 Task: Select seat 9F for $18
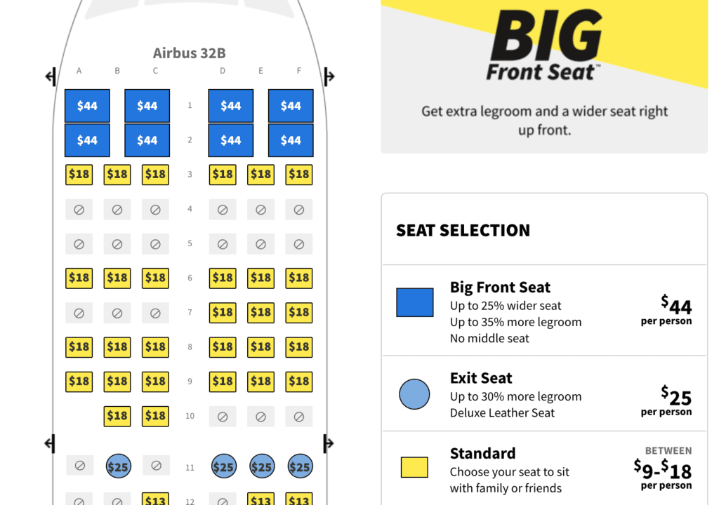[299, 382]
